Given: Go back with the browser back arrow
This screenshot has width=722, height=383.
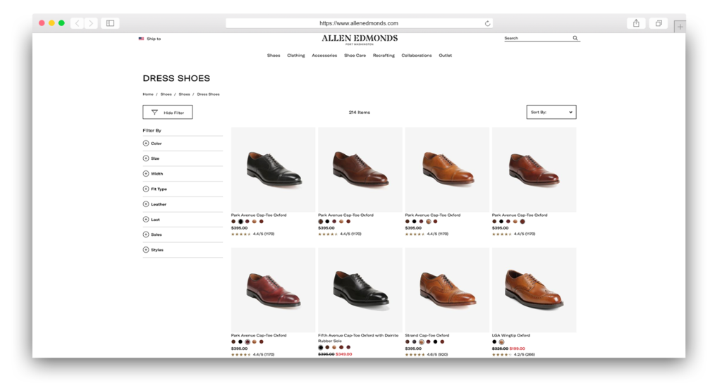Looking at the screenshot, I should tap(77, 23).
